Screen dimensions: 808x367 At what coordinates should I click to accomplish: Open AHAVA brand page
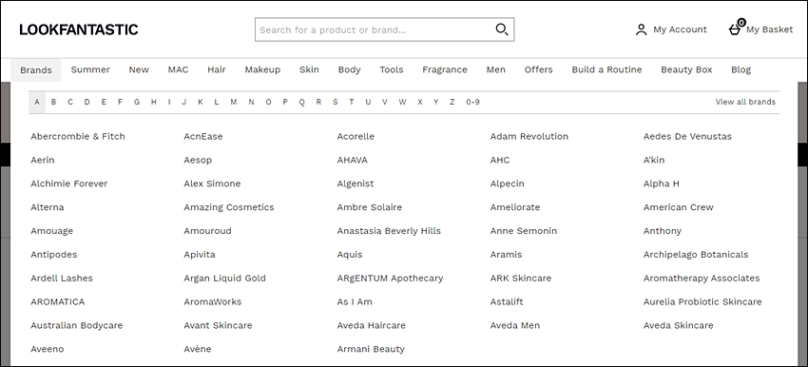pos(353,161)
